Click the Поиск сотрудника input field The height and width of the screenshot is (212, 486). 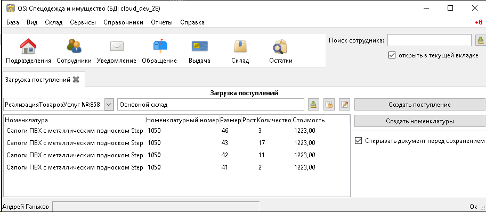pos(430,40)
